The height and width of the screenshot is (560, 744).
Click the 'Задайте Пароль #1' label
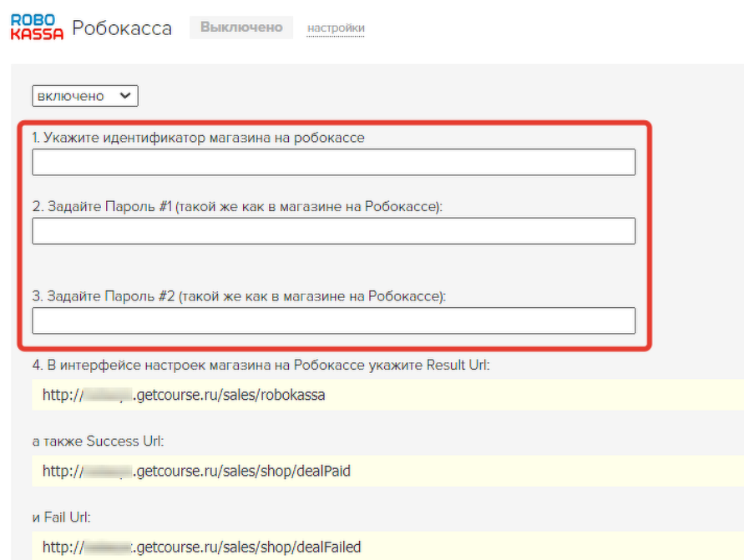click(x=237, y=206)
